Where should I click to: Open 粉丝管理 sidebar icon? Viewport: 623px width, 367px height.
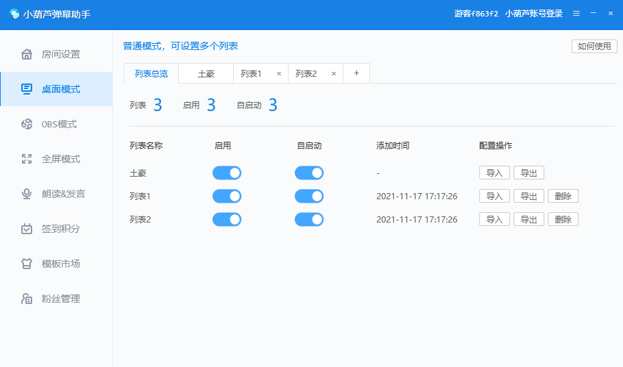click(x=27, y=299)
